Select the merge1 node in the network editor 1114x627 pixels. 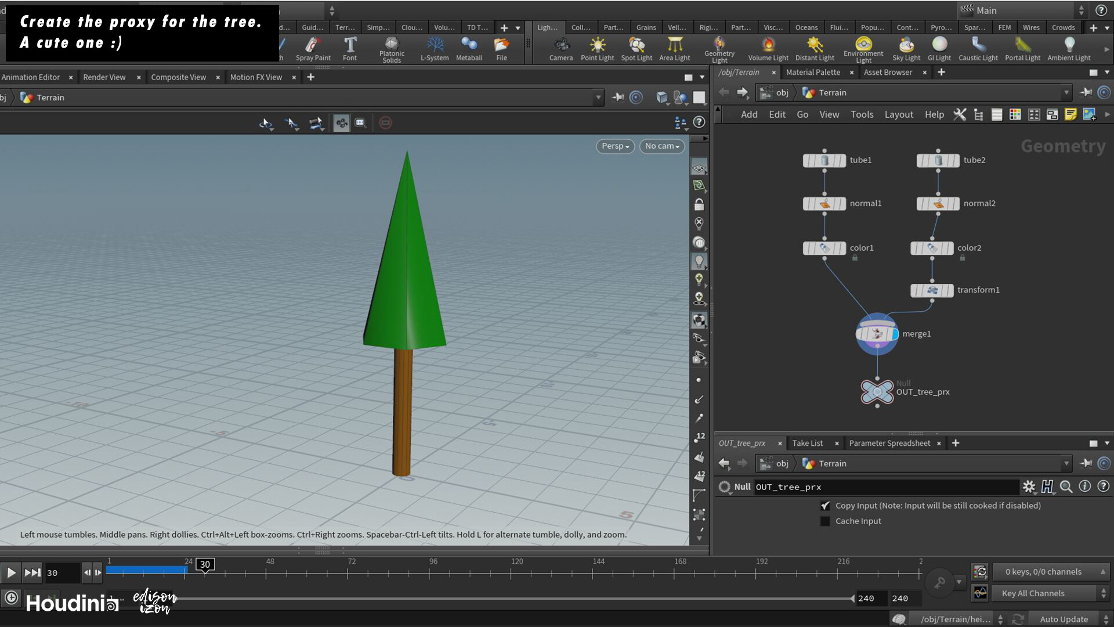[877, 333]
